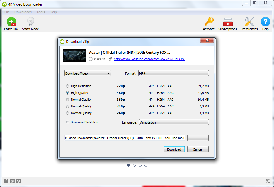This screenshot has width=274, height=187.
Task: Open the YouTube video URL link
Action: [149, 59]
